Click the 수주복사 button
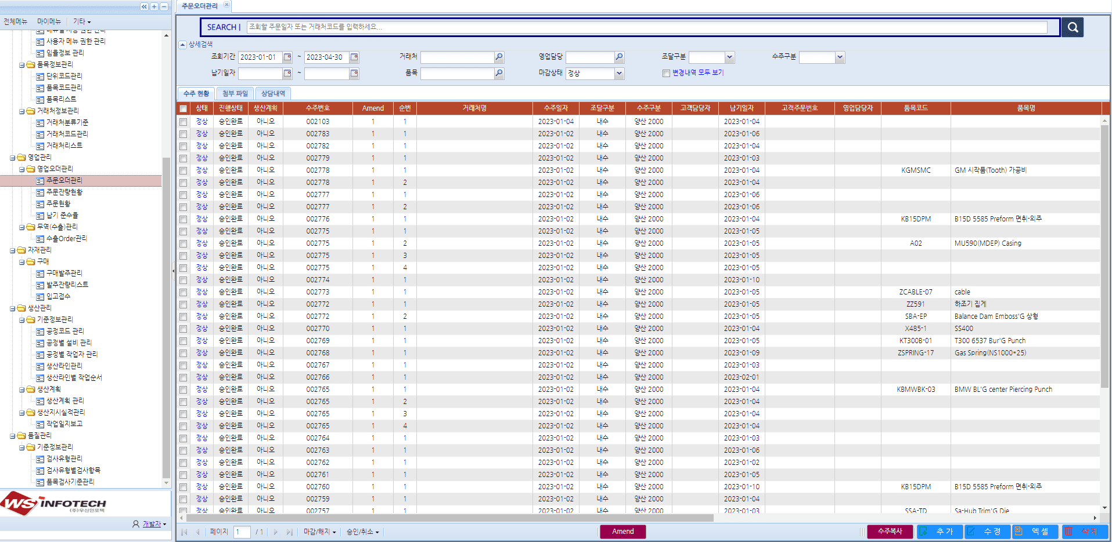1112x542 pixels. tap(890, 532)
